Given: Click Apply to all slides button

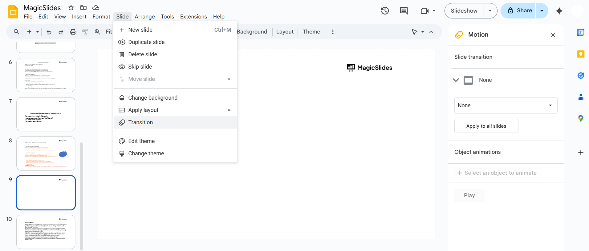Looking at the screenshot, I should click(x=486, y=126).
